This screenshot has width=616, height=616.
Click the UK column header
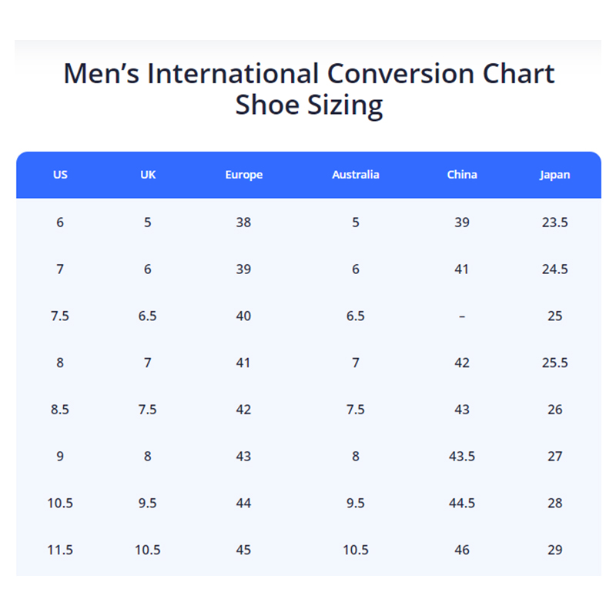(148, 175)
